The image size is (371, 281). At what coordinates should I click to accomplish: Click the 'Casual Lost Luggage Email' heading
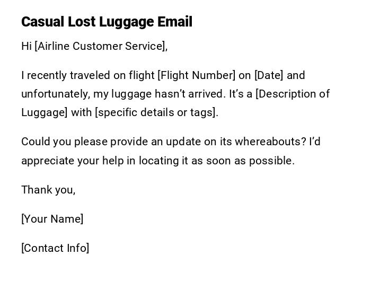(107, 22)
